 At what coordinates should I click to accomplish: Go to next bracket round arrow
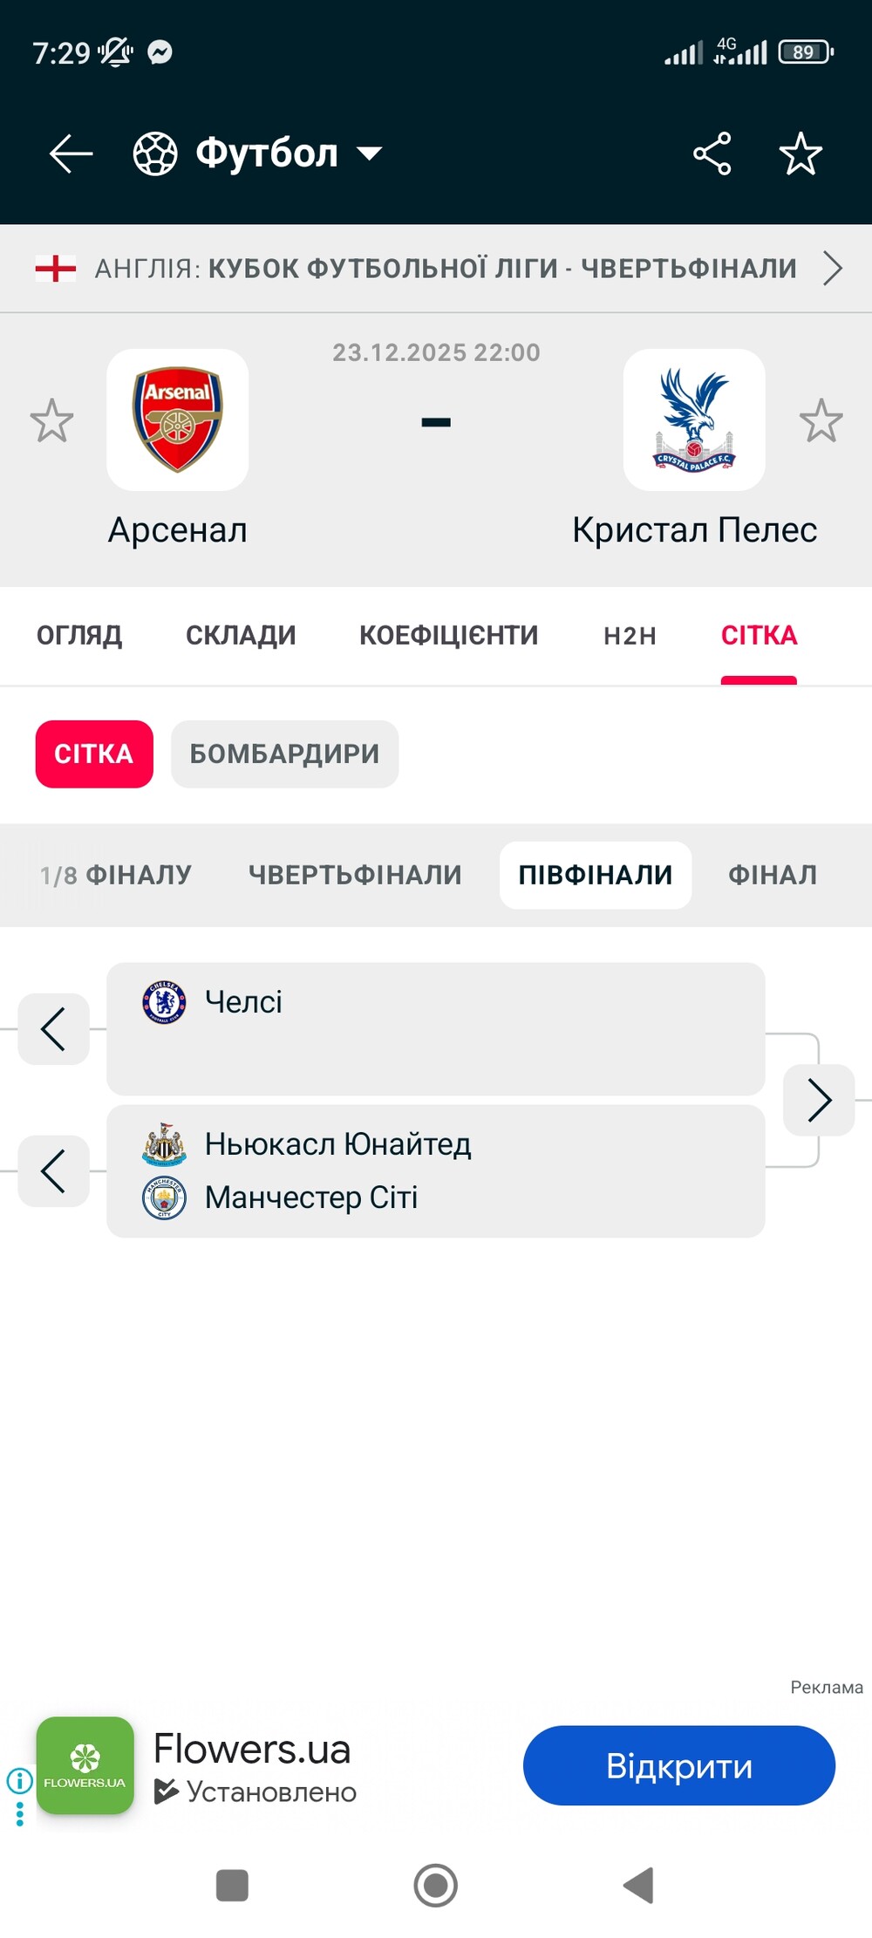pos(819,1100)
